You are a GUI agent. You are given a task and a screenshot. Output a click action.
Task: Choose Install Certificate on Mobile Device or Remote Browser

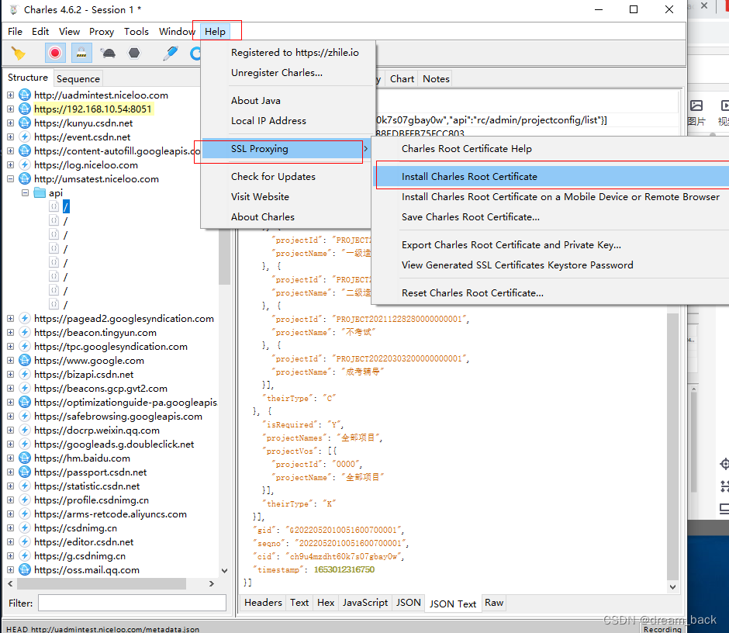(x=561, y=197)
